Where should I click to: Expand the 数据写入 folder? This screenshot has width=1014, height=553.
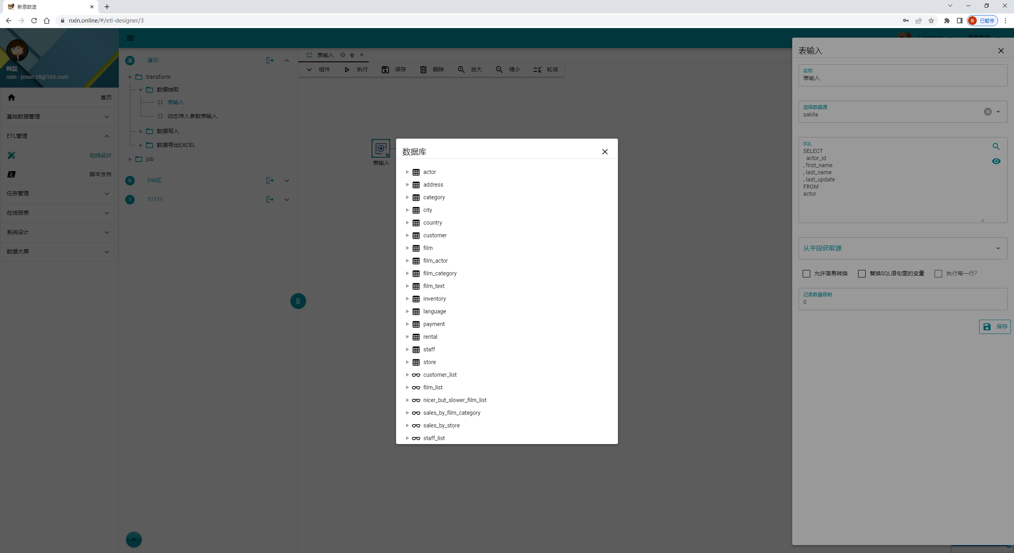click(x=141, y=131)
